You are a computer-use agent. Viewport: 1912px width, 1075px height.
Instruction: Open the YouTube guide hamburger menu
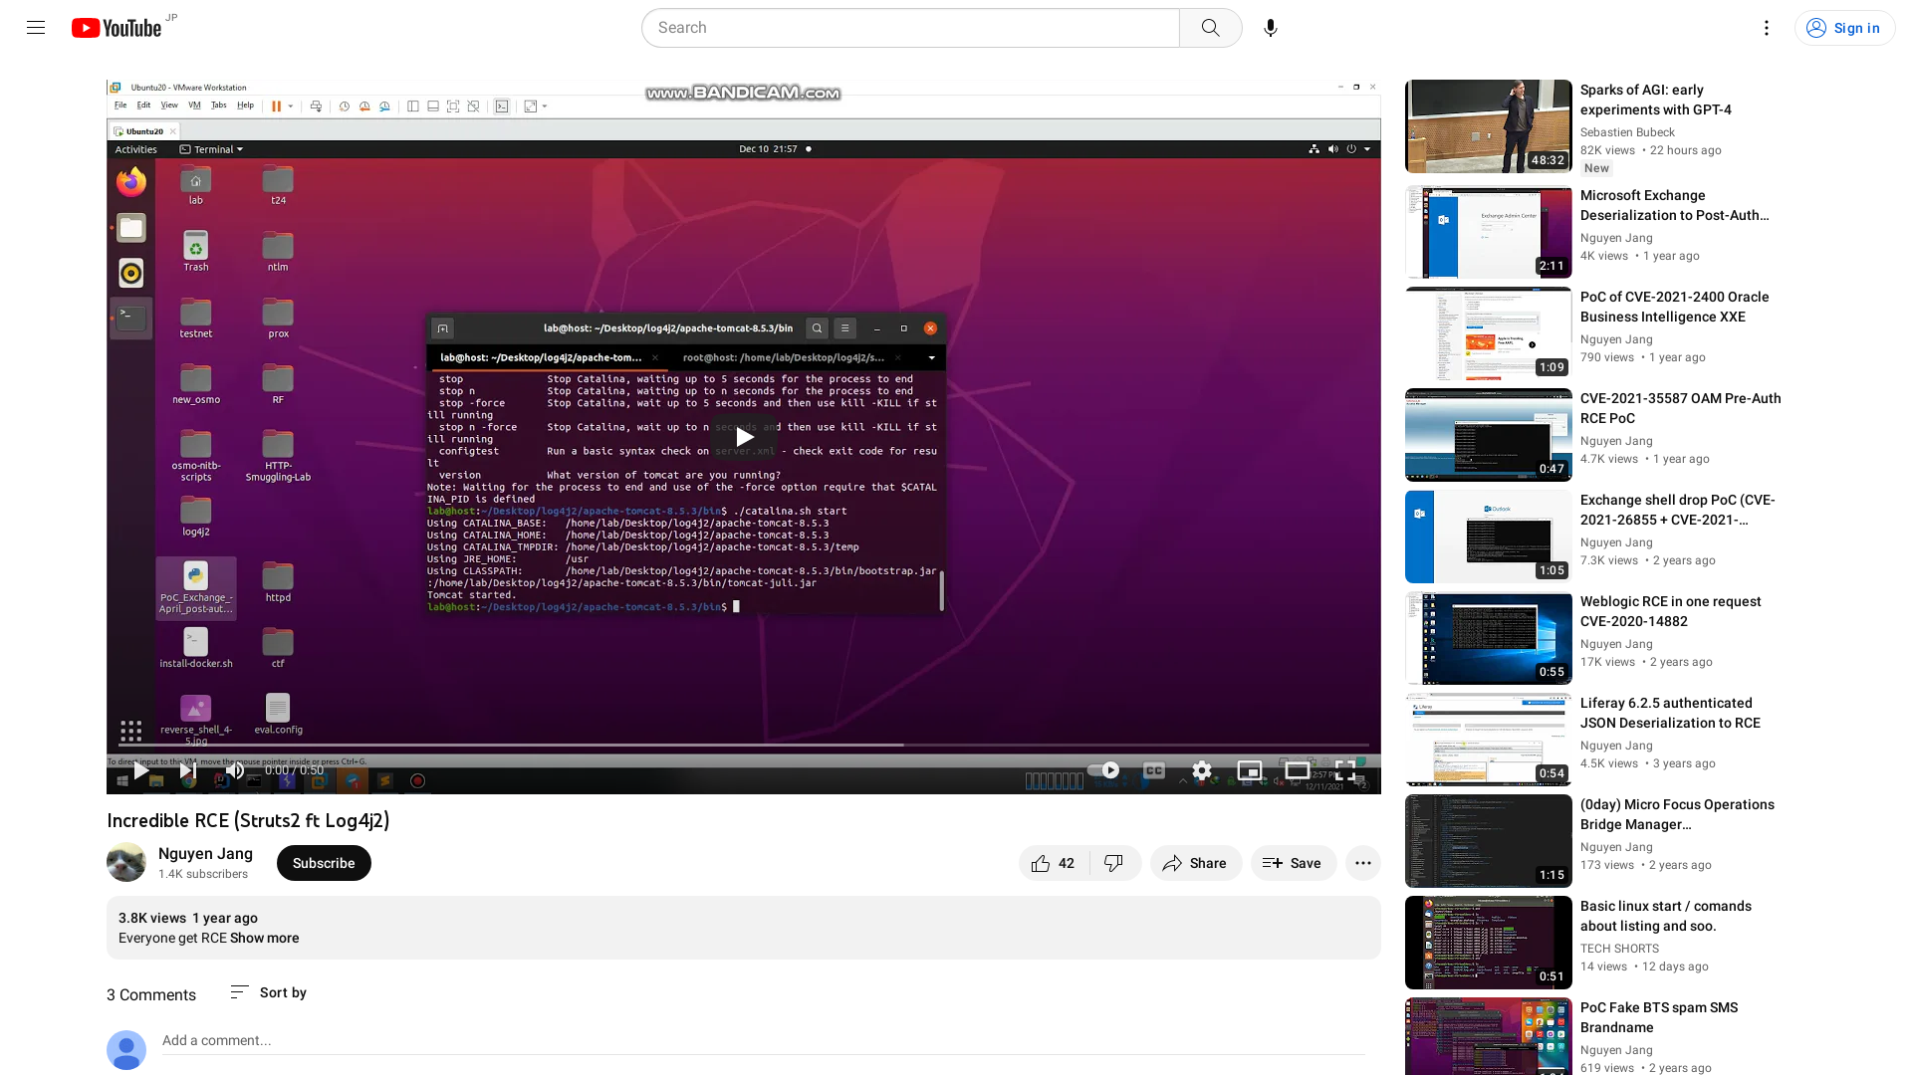(x=36, y=28)
